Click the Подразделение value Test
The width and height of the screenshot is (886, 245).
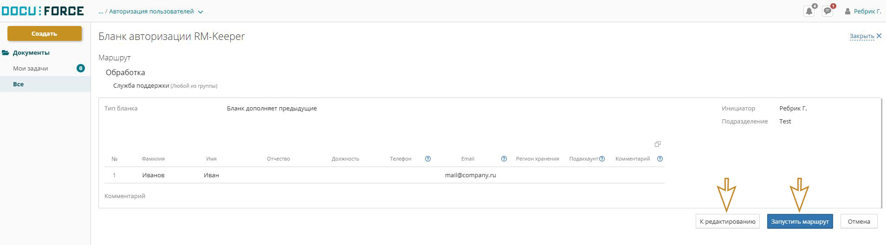tap(785, 121)
